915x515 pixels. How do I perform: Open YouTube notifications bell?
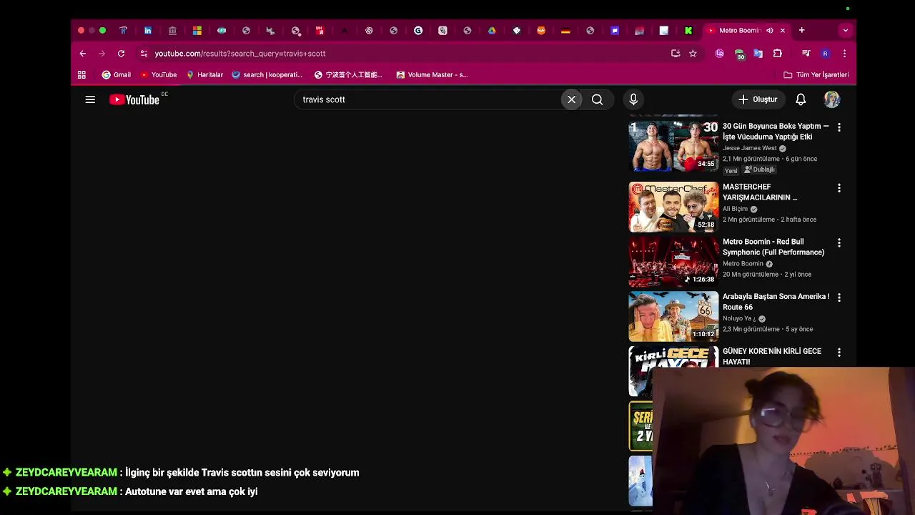(x=801, y=99)
